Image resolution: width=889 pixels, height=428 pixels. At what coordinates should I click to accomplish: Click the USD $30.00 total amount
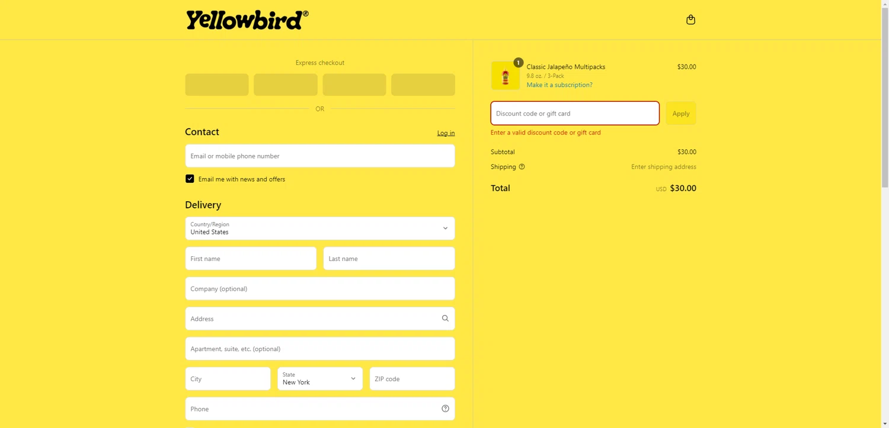676,188
